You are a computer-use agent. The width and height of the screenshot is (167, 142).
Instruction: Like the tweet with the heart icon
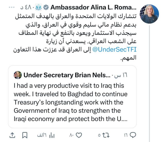pyautogui.click(x=79, y=135)
